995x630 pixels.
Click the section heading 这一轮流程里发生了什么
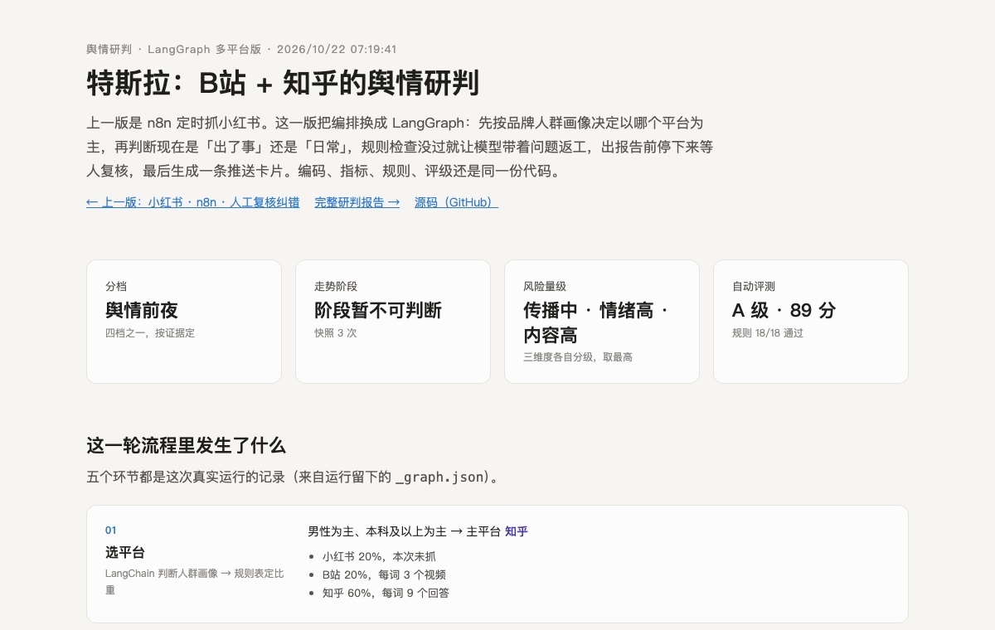tap(187, 445)
